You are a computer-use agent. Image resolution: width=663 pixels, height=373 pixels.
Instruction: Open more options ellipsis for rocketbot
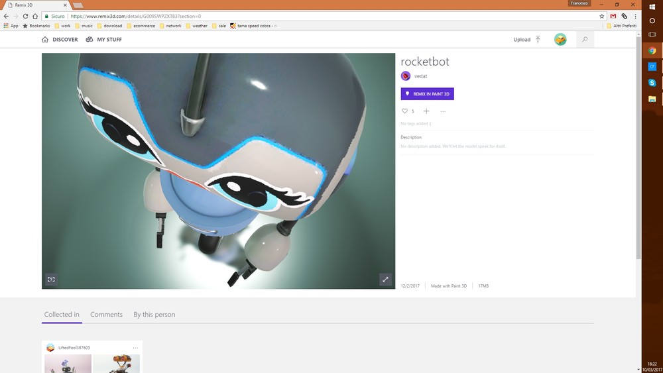[443, 111]
